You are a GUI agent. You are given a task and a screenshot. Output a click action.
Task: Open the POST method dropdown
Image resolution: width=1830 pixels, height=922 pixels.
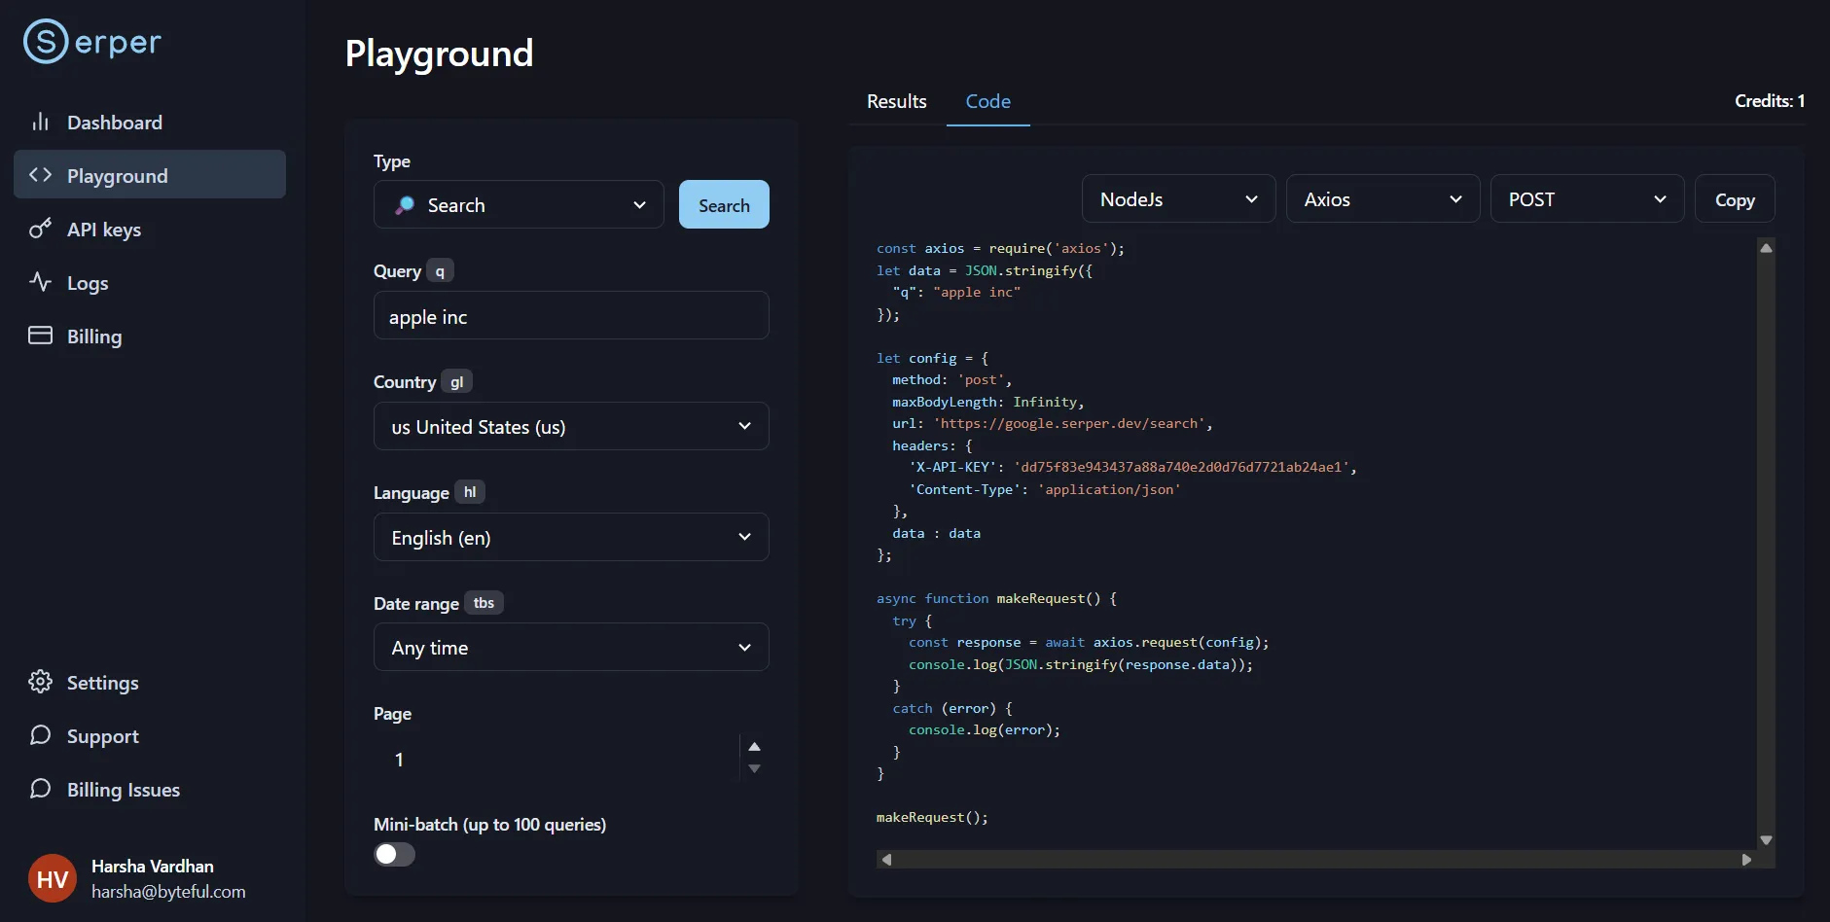1587,198
